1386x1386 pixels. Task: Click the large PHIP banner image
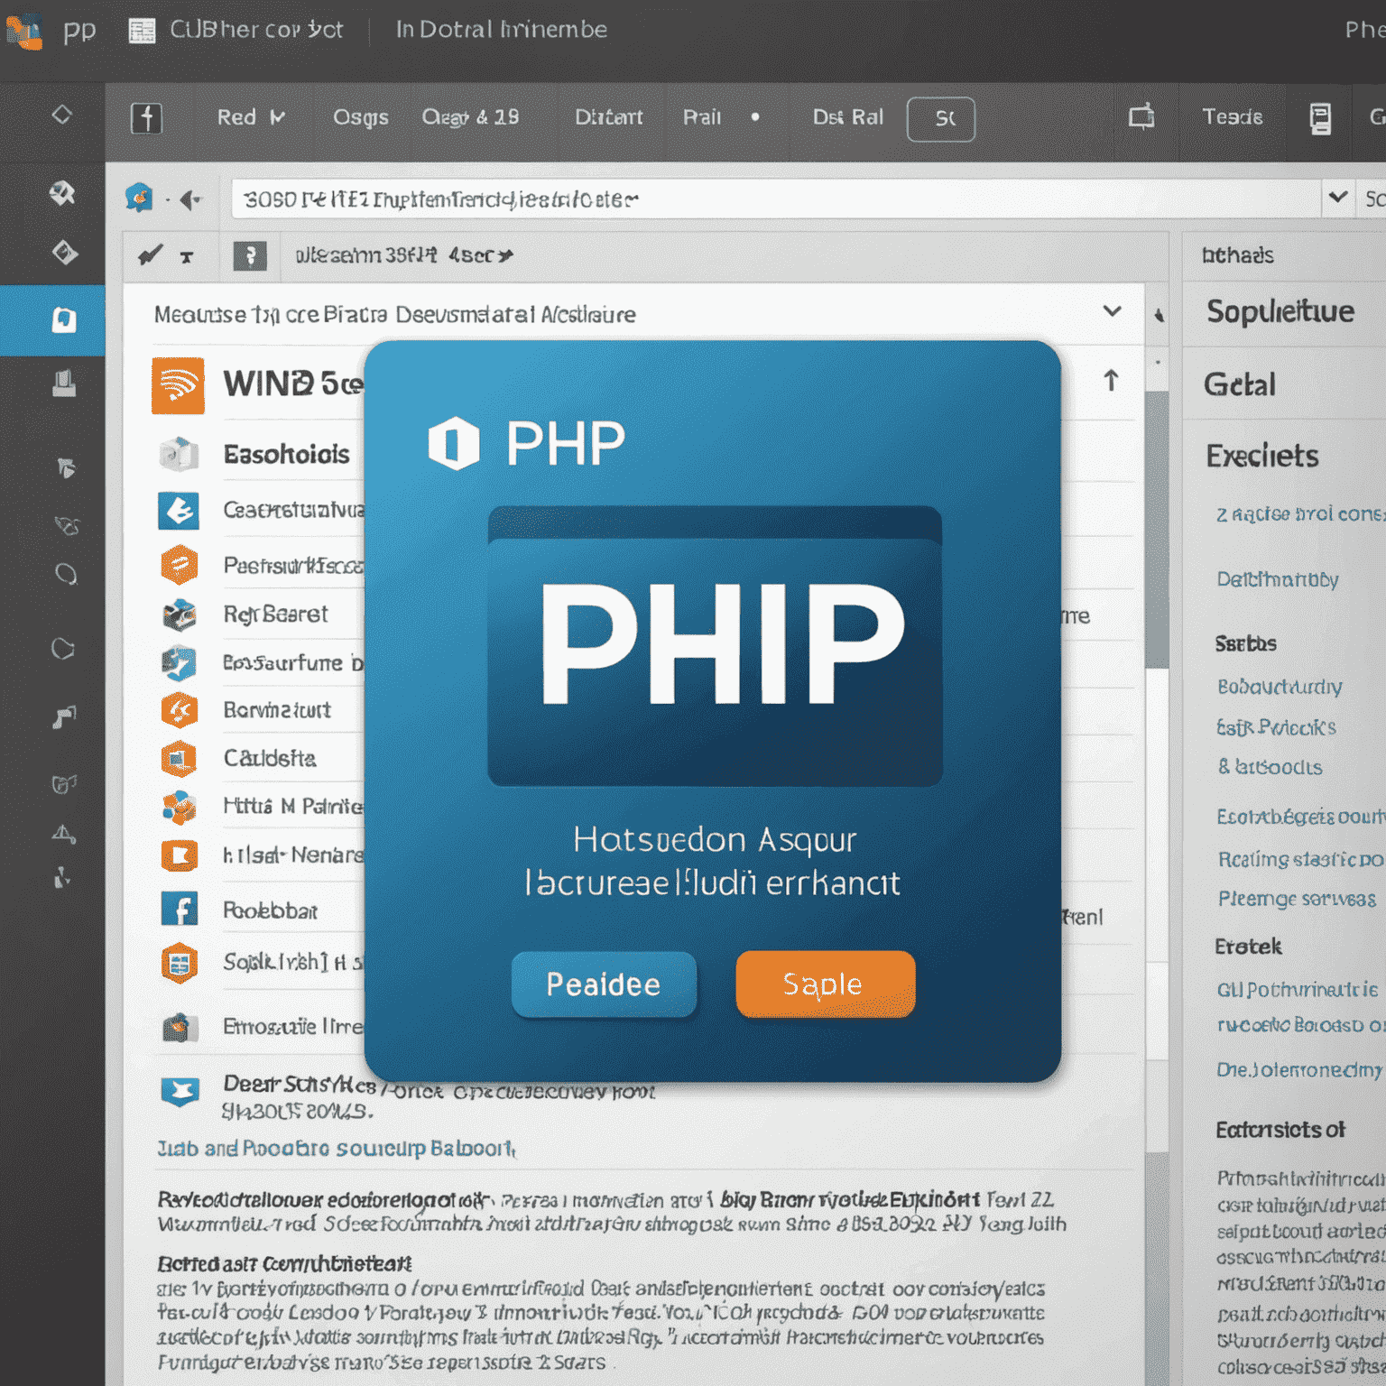pyautogui.click(x=715, y=646)
